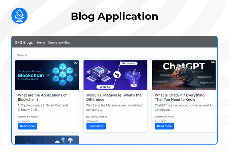Click posted by Gaurav text
The height and width of the screenshot is (152, 229).
(97, 117)
